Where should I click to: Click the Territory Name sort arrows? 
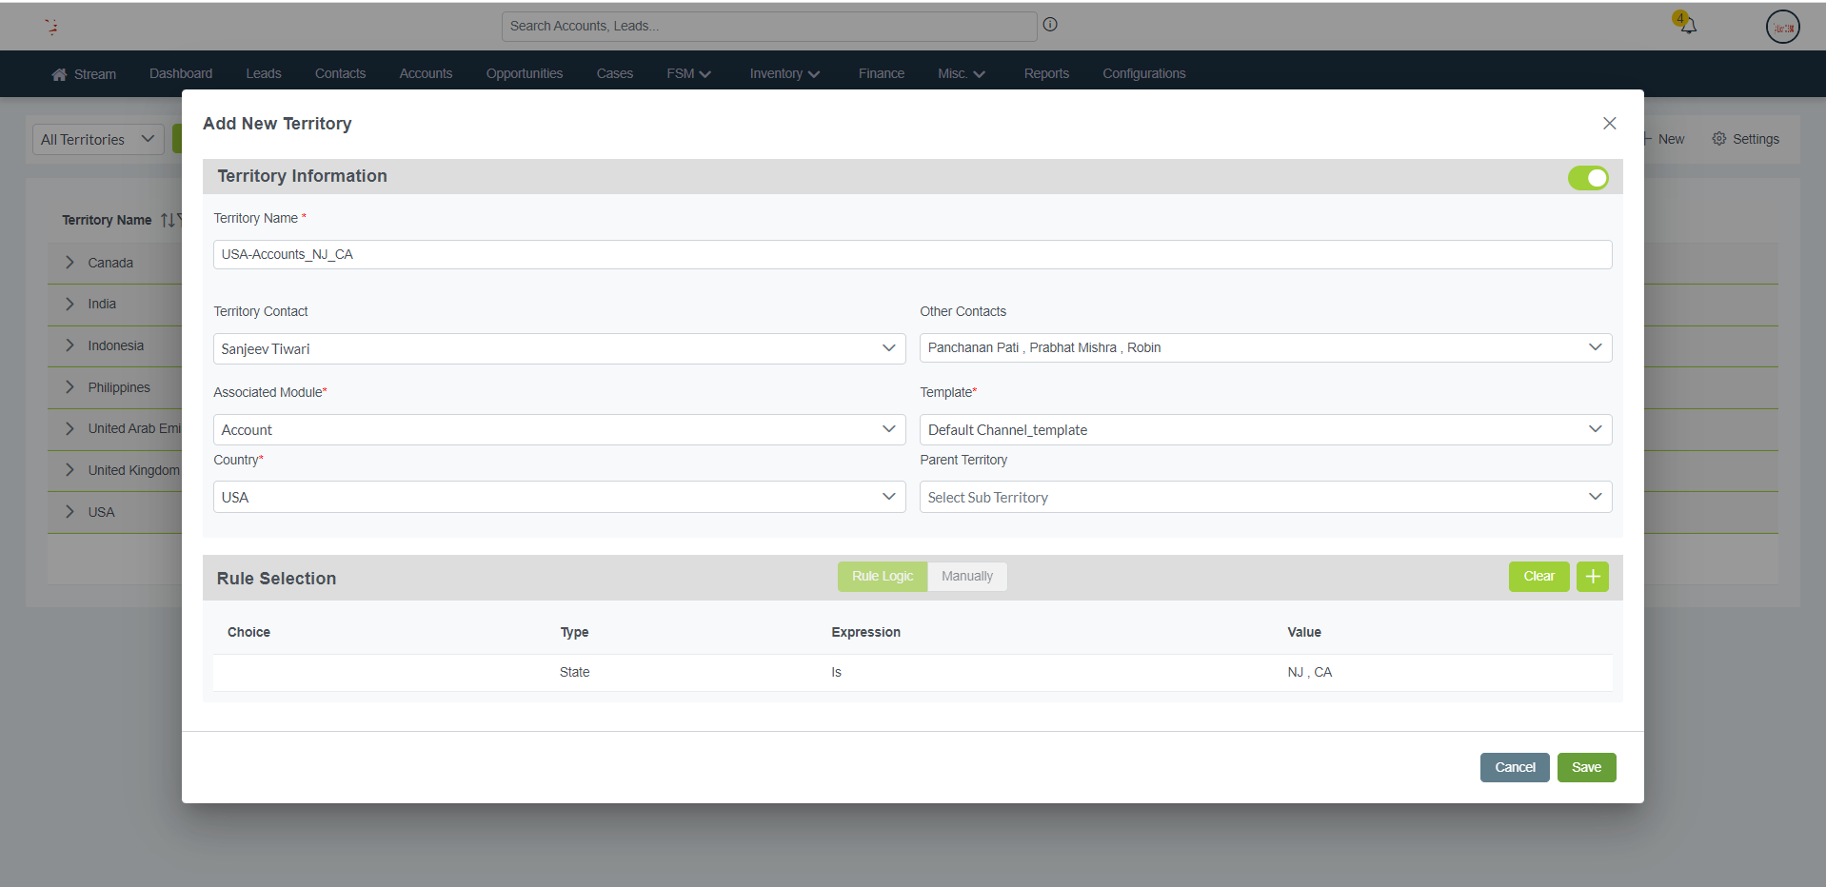pos(168,220)
